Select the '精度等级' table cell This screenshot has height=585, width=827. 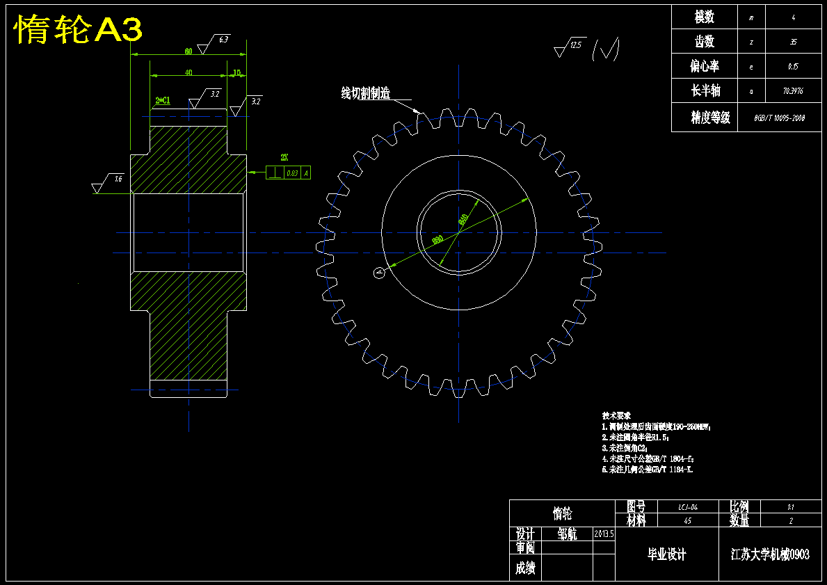pos(705,117)
